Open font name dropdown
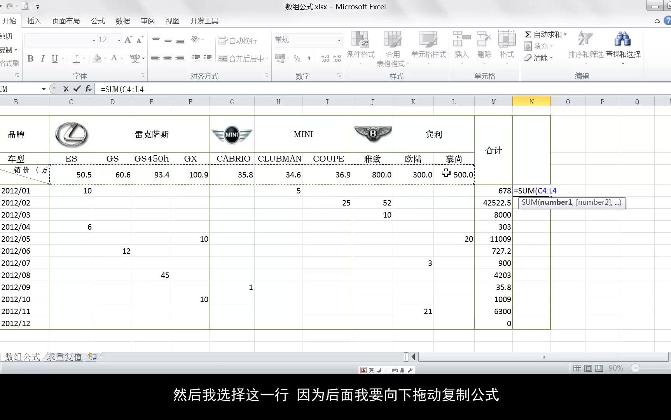The image size is (671, 420). pos(94,40)
